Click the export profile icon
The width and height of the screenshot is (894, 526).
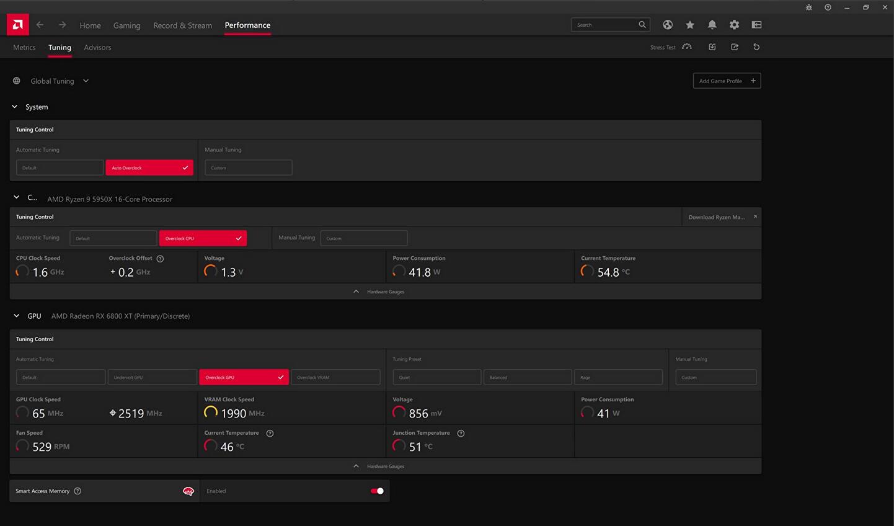[x=735, y=47]
